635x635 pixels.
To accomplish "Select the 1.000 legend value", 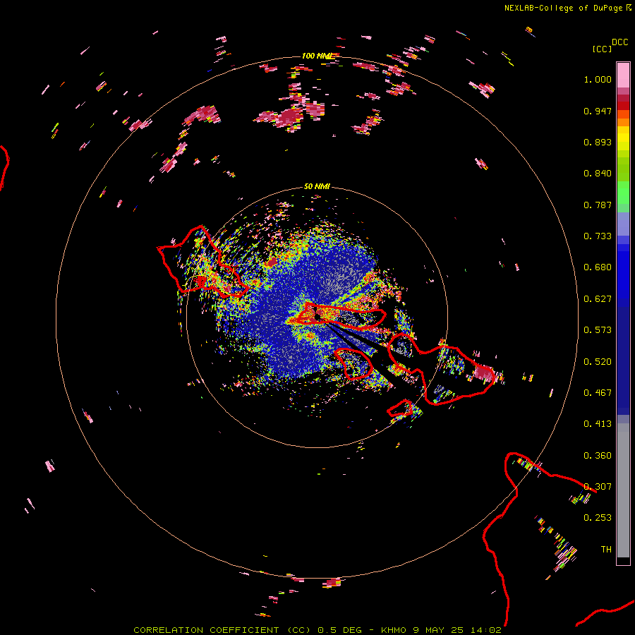I will [x=598, y=79].
